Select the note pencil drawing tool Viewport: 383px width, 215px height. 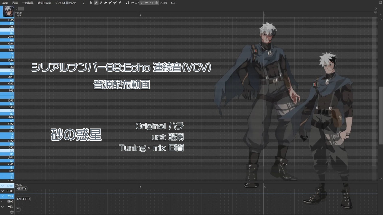pyautogui.click(x=96, y=3)
